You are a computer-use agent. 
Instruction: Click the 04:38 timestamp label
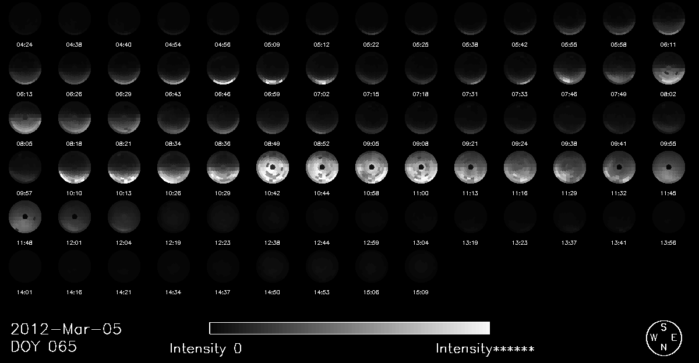75,44
